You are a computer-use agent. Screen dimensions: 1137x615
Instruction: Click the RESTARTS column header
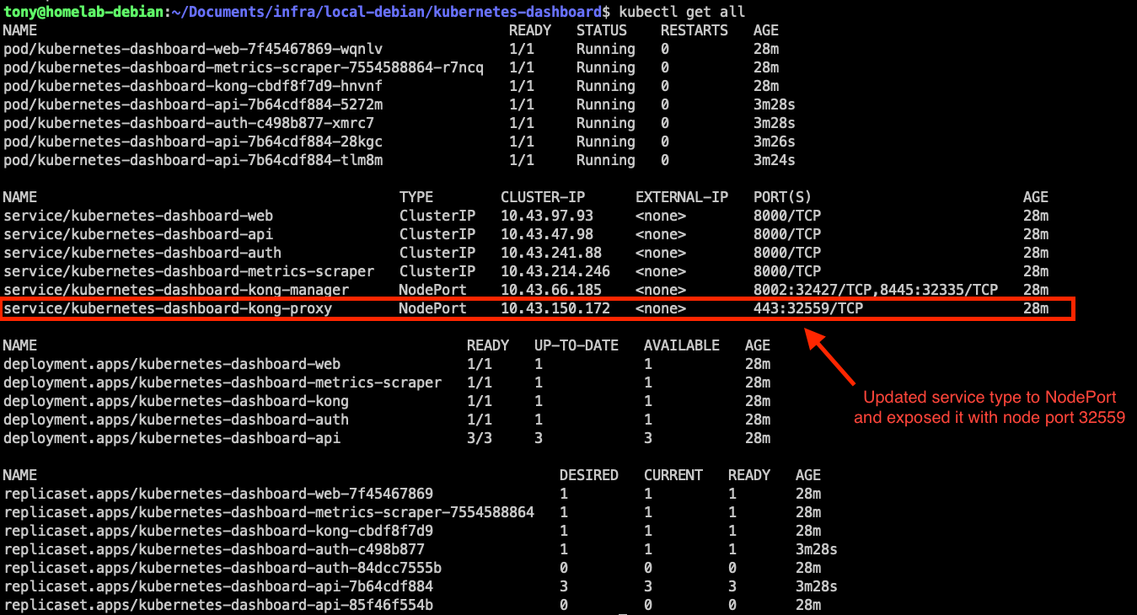(x=695, y=30)
